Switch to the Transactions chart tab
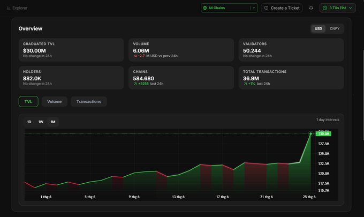 (x=89, y=101)
